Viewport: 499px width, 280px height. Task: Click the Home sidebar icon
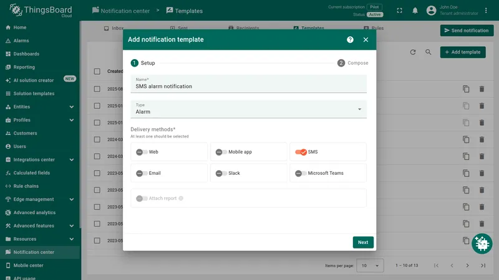point(8,27)
